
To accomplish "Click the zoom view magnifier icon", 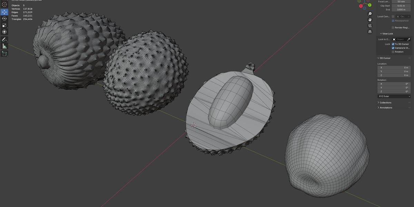I will 370,14.
